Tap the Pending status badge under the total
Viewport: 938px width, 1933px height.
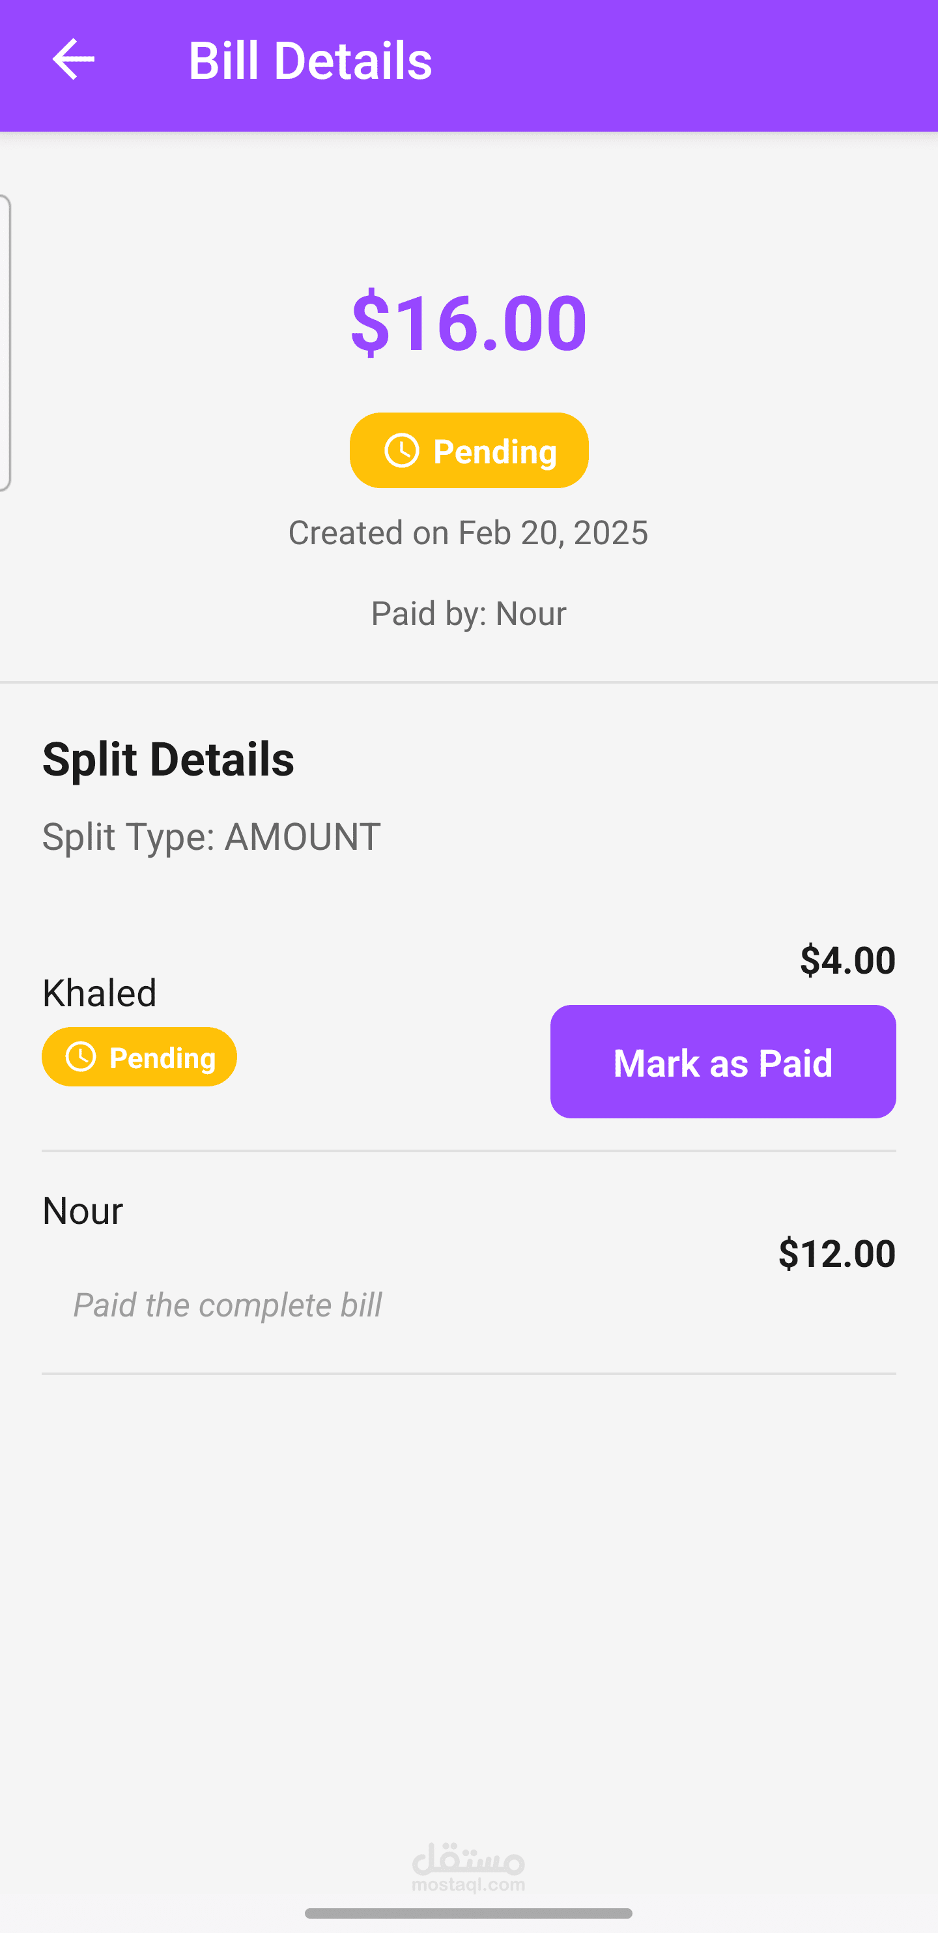468,451
